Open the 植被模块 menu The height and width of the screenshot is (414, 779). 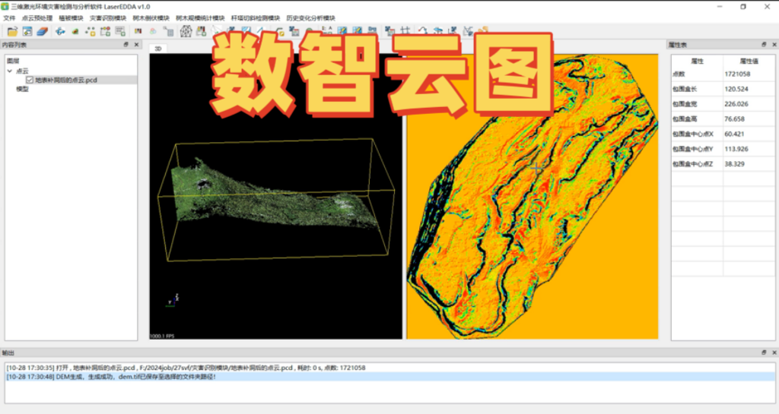[71, 17]
